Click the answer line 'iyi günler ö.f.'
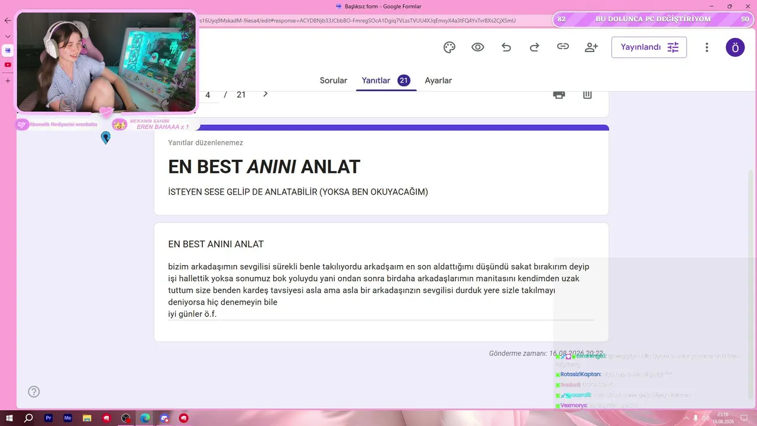 point(192,314)
